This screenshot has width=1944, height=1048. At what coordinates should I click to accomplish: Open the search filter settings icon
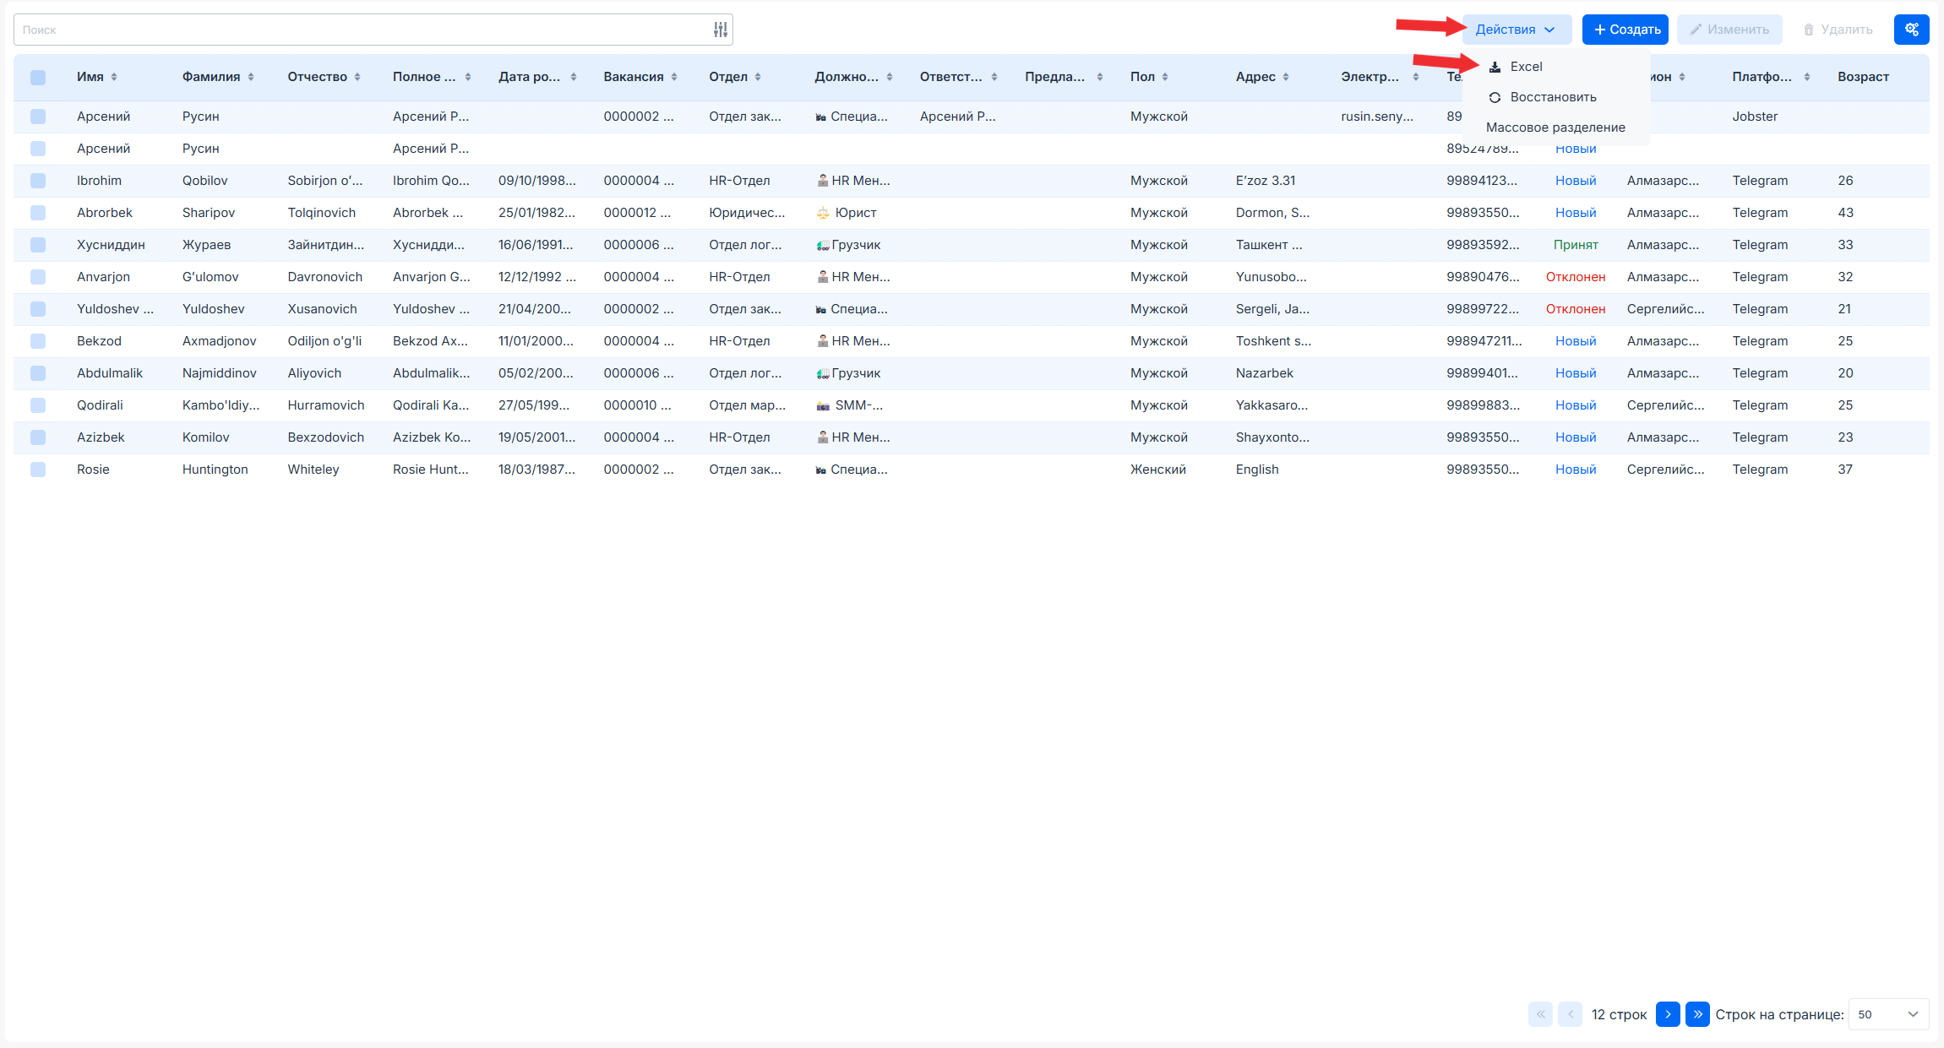720,30
